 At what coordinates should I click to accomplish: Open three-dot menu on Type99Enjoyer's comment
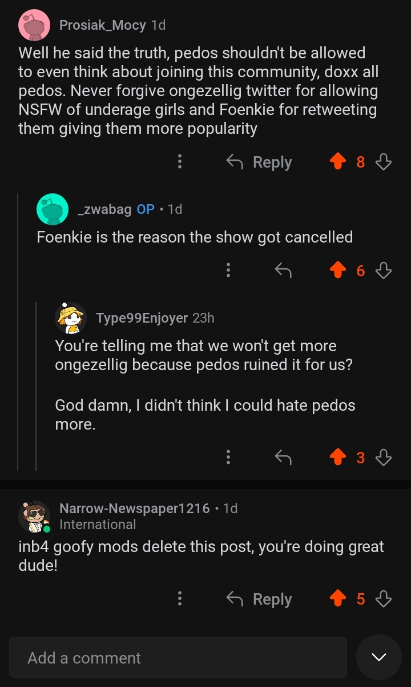point(228,457)
